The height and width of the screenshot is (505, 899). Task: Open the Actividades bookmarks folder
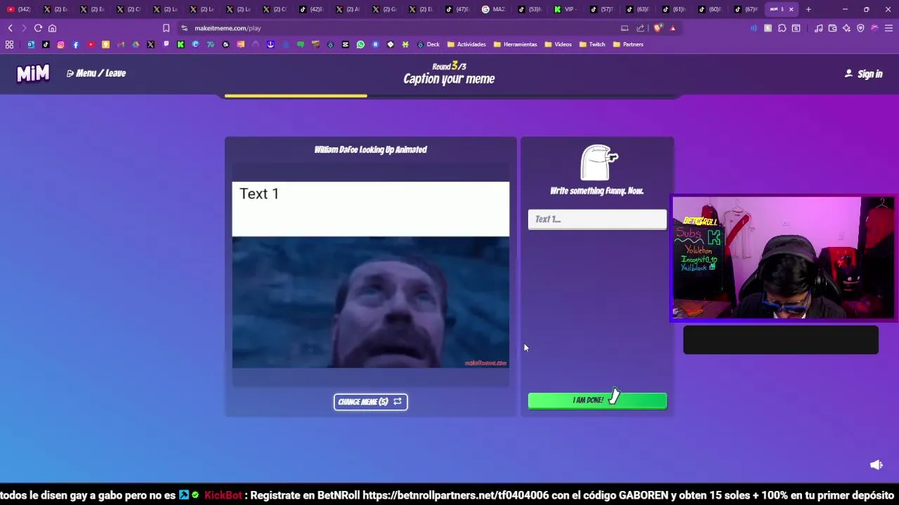pos(466,44)
